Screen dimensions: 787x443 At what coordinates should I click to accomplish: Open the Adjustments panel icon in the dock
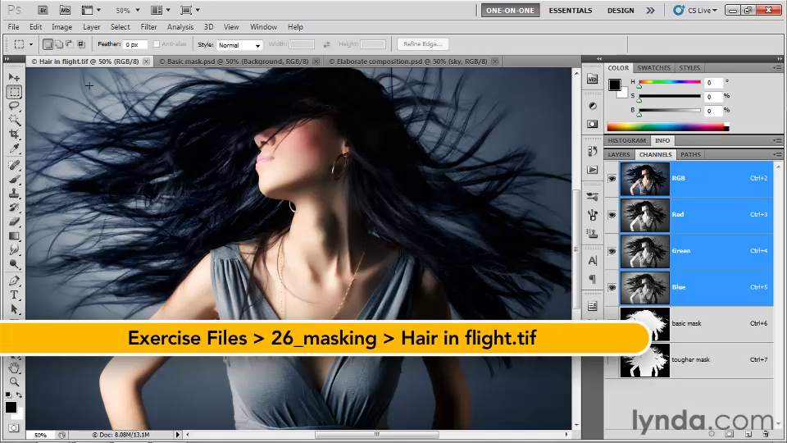pyautogui.click(x=592, y=106)
